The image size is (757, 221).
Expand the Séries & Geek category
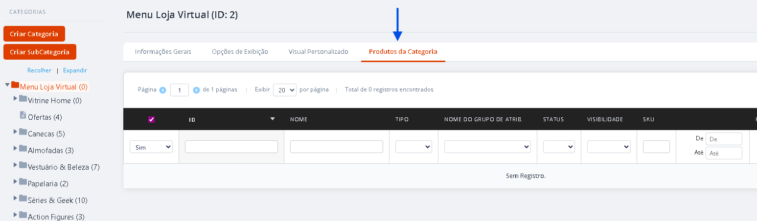[x=16, y=198]
